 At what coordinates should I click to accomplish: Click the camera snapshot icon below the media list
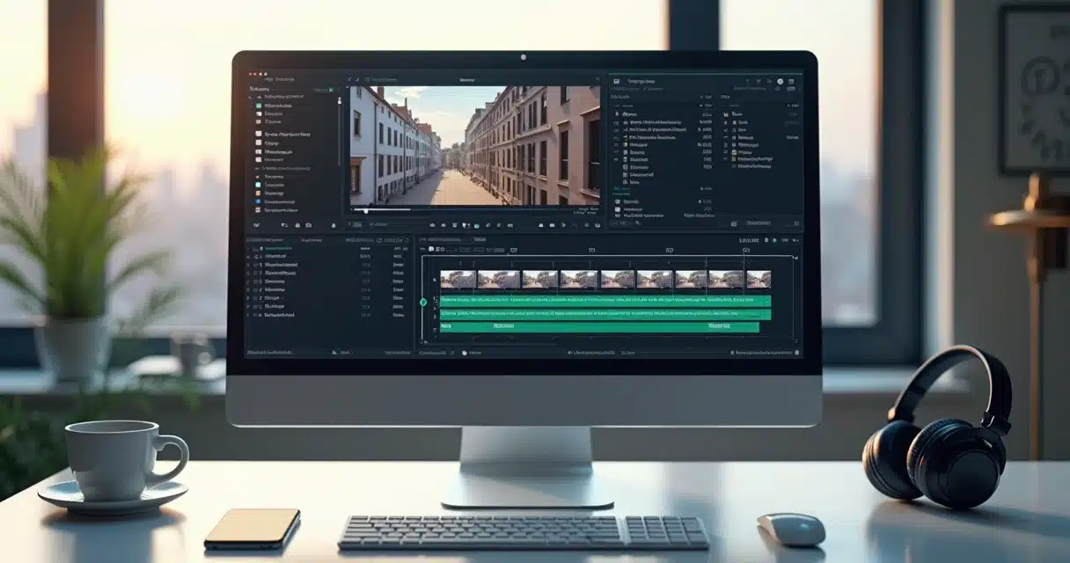point(309,225)
